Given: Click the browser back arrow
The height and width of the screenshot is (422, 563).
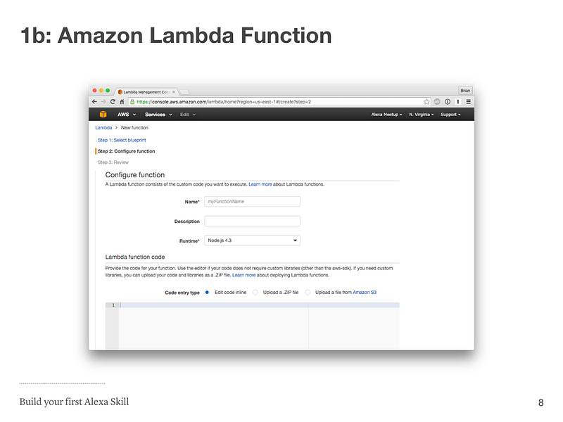Looking at the screenshot, I should [x=95, y=102].
